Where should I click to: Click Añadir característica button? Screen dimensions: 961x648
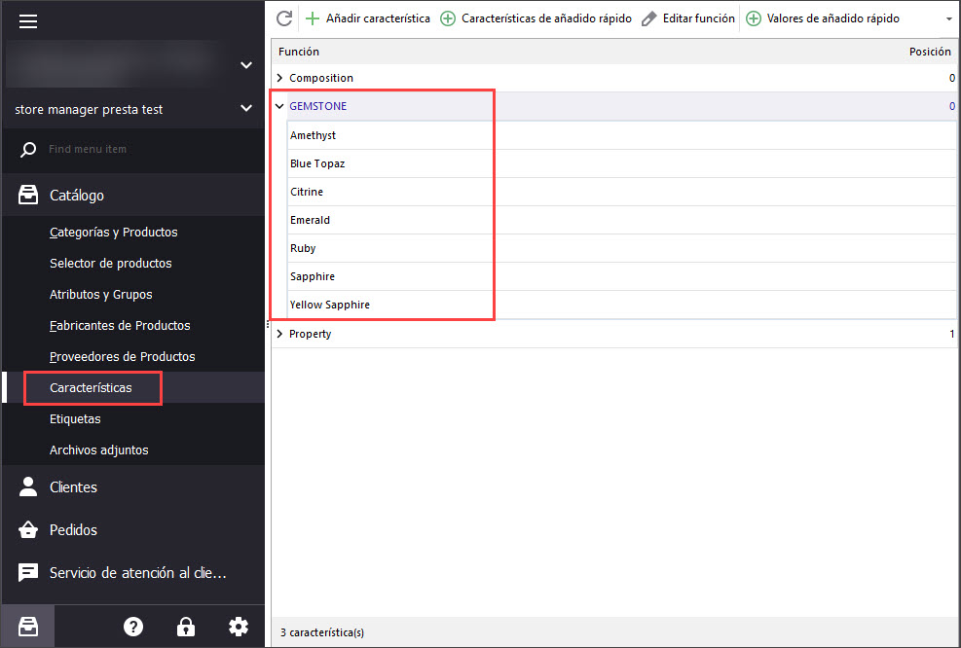[x=368, y=18]
